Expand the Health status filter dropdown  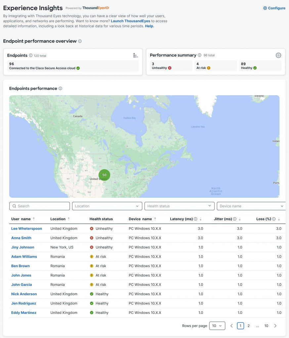(x=179, y=206)
